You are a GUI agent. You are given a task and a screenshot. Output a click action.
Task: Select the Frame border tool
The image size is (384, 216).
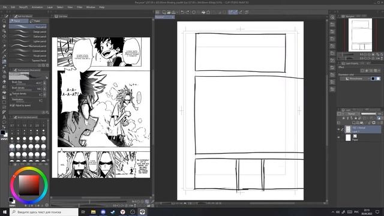[x=4, y=107]
